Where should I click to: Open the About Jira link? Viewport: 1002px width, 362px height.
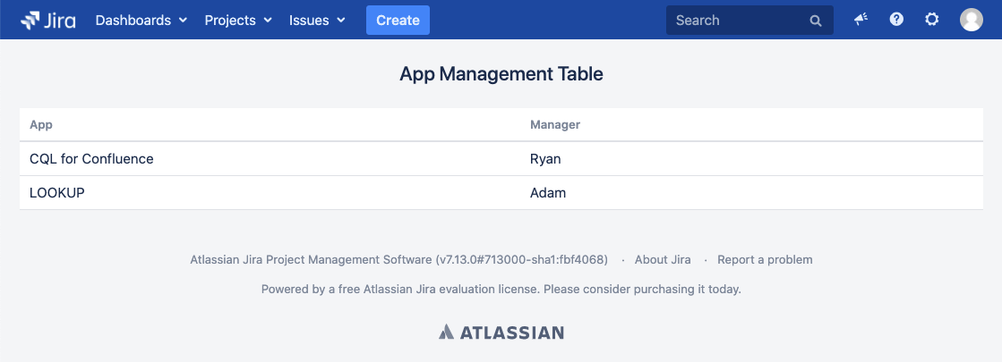[x=663, y=260]
